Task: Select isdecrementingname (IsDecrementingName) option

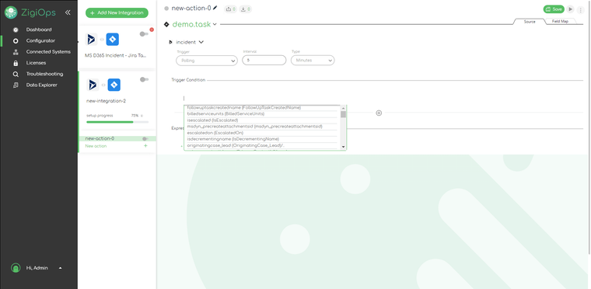Action: (262, 139)
